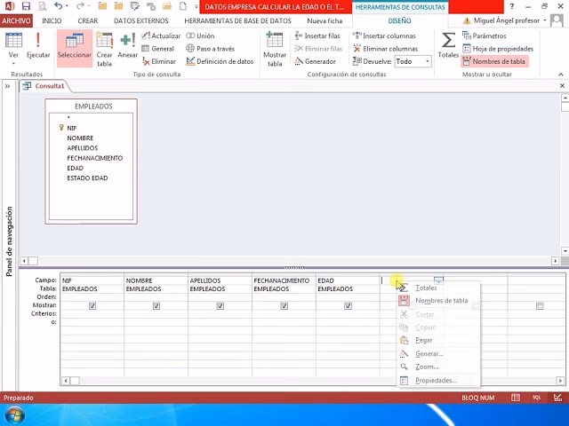Viewport: 569px width, 426px height.
Task: Switch to Design view in status bar
Action: tap(557, 398)
